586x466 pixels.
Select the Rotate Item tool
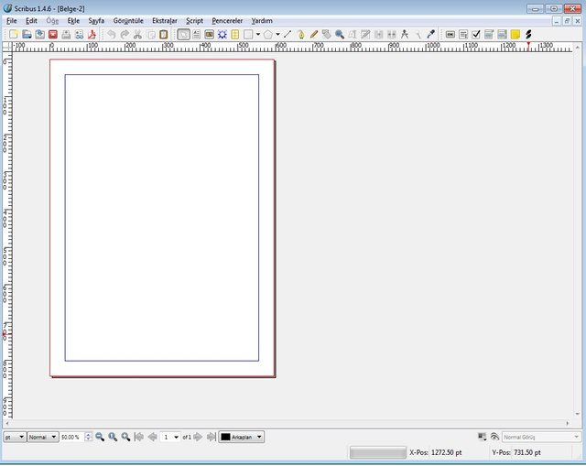point(327,35)
